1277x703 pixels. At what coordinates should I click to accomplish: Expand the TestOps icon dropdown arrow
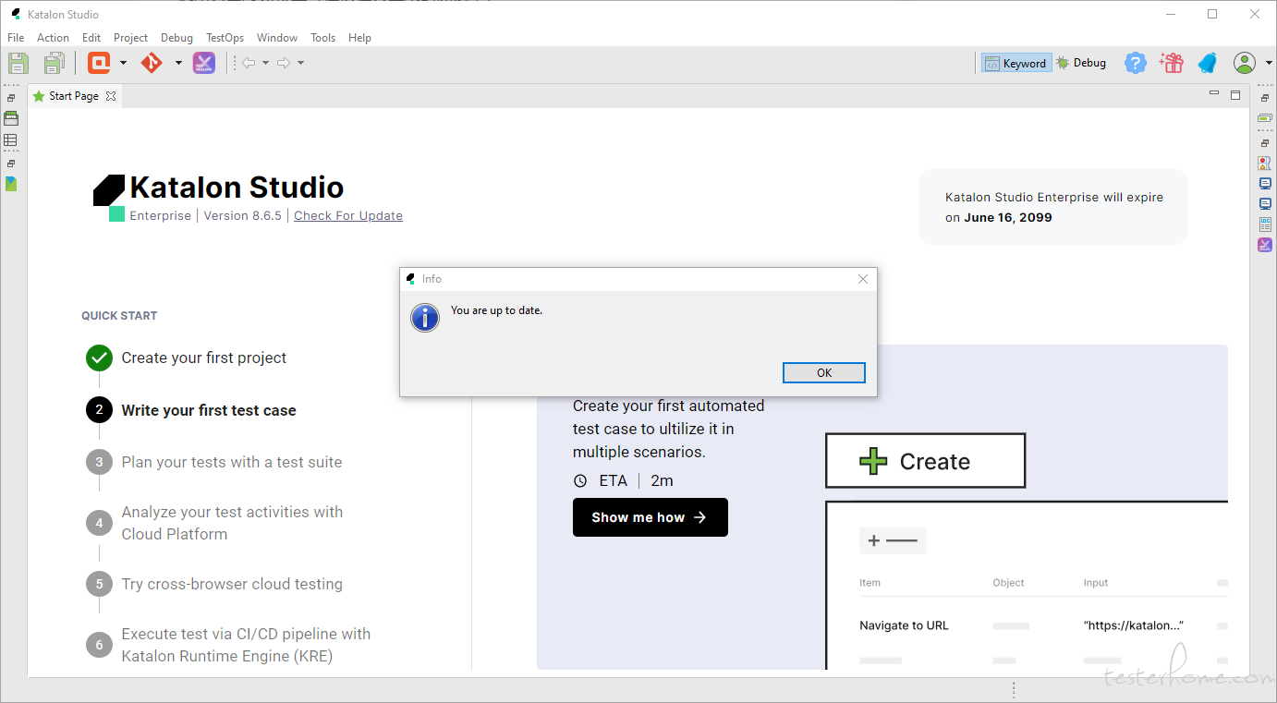(123, 63)
